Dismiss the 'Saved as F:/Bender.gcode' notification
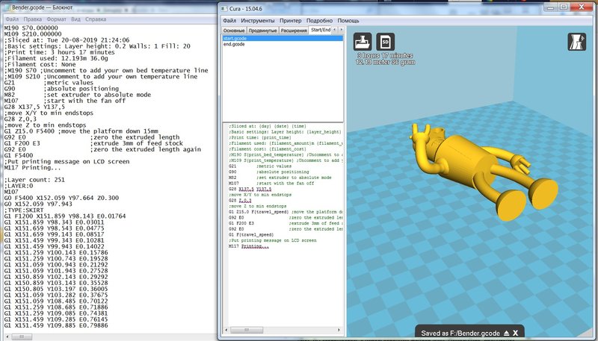 (x=516, y=332)
